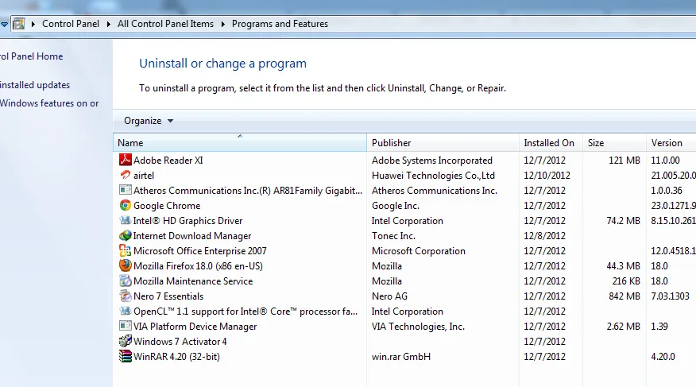
Task: Open Control Panel Home link
Action: 32,56
